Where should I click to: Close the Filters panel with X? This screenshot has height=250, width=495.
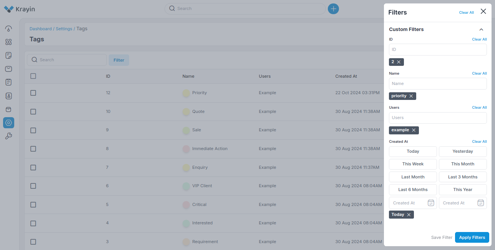[483, 11]
